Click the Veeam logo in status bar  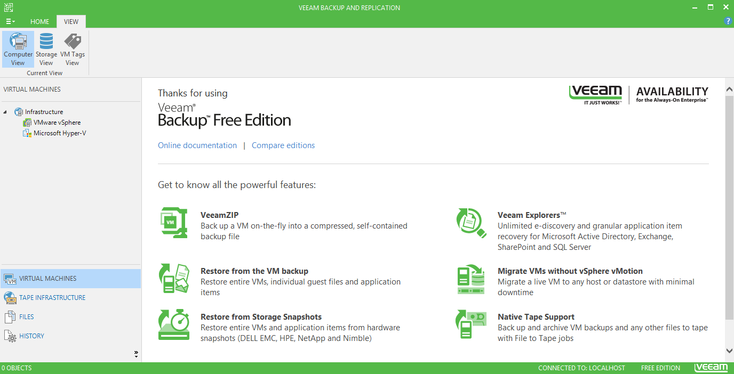pyautogui.click(x=711, y=368)
